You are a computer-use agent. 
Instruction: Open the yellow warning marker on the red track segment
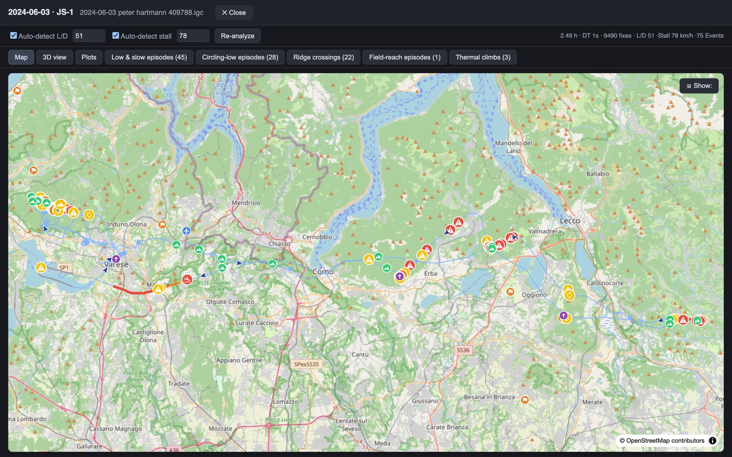(158, 289)
